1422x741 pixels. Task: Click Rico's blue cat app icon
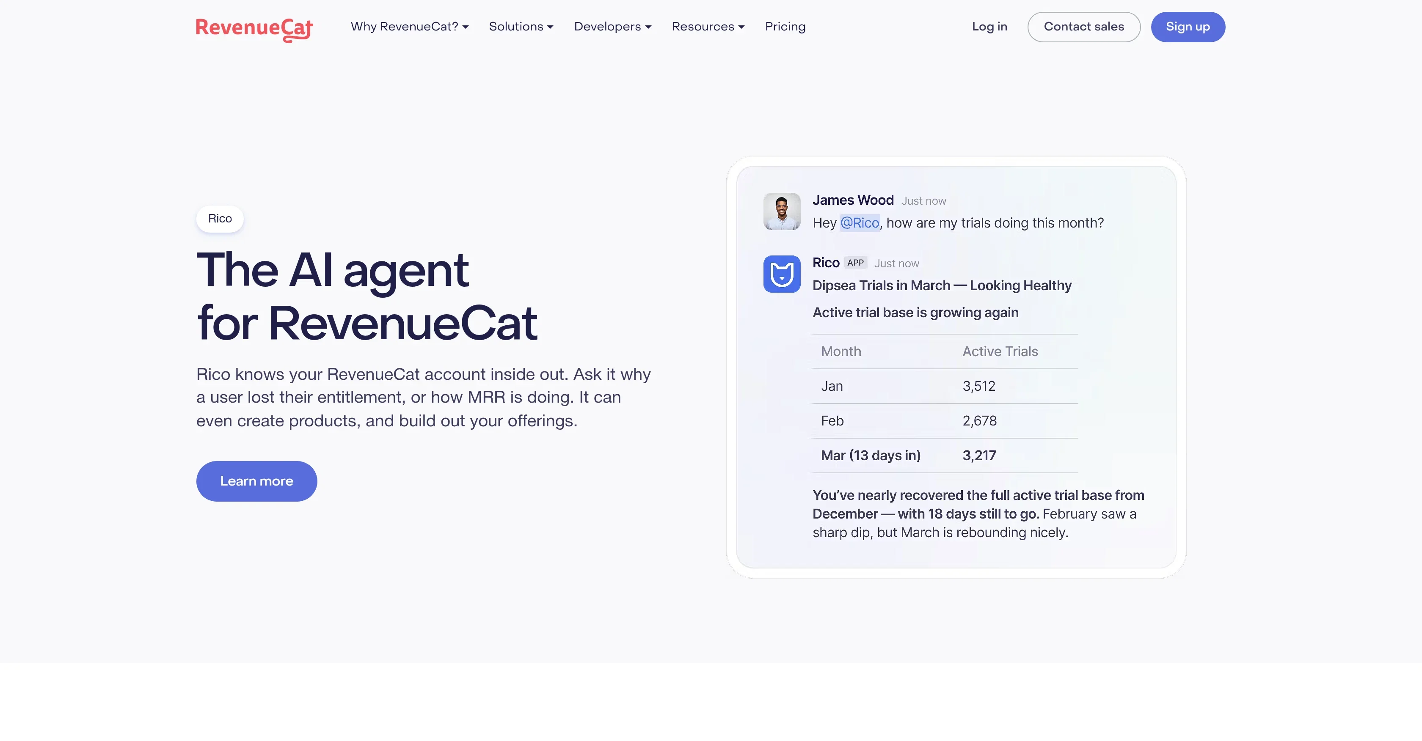(x=782, y=274)
